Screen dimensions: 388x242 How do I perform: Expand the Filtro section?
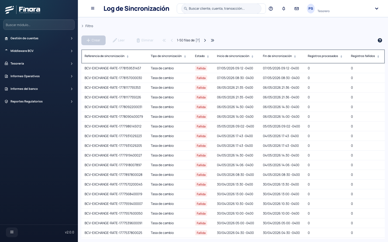tap(87, 26)
